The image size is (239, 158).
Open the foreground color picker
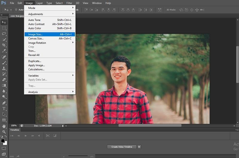pyautogui.click(x=3, y=141)
